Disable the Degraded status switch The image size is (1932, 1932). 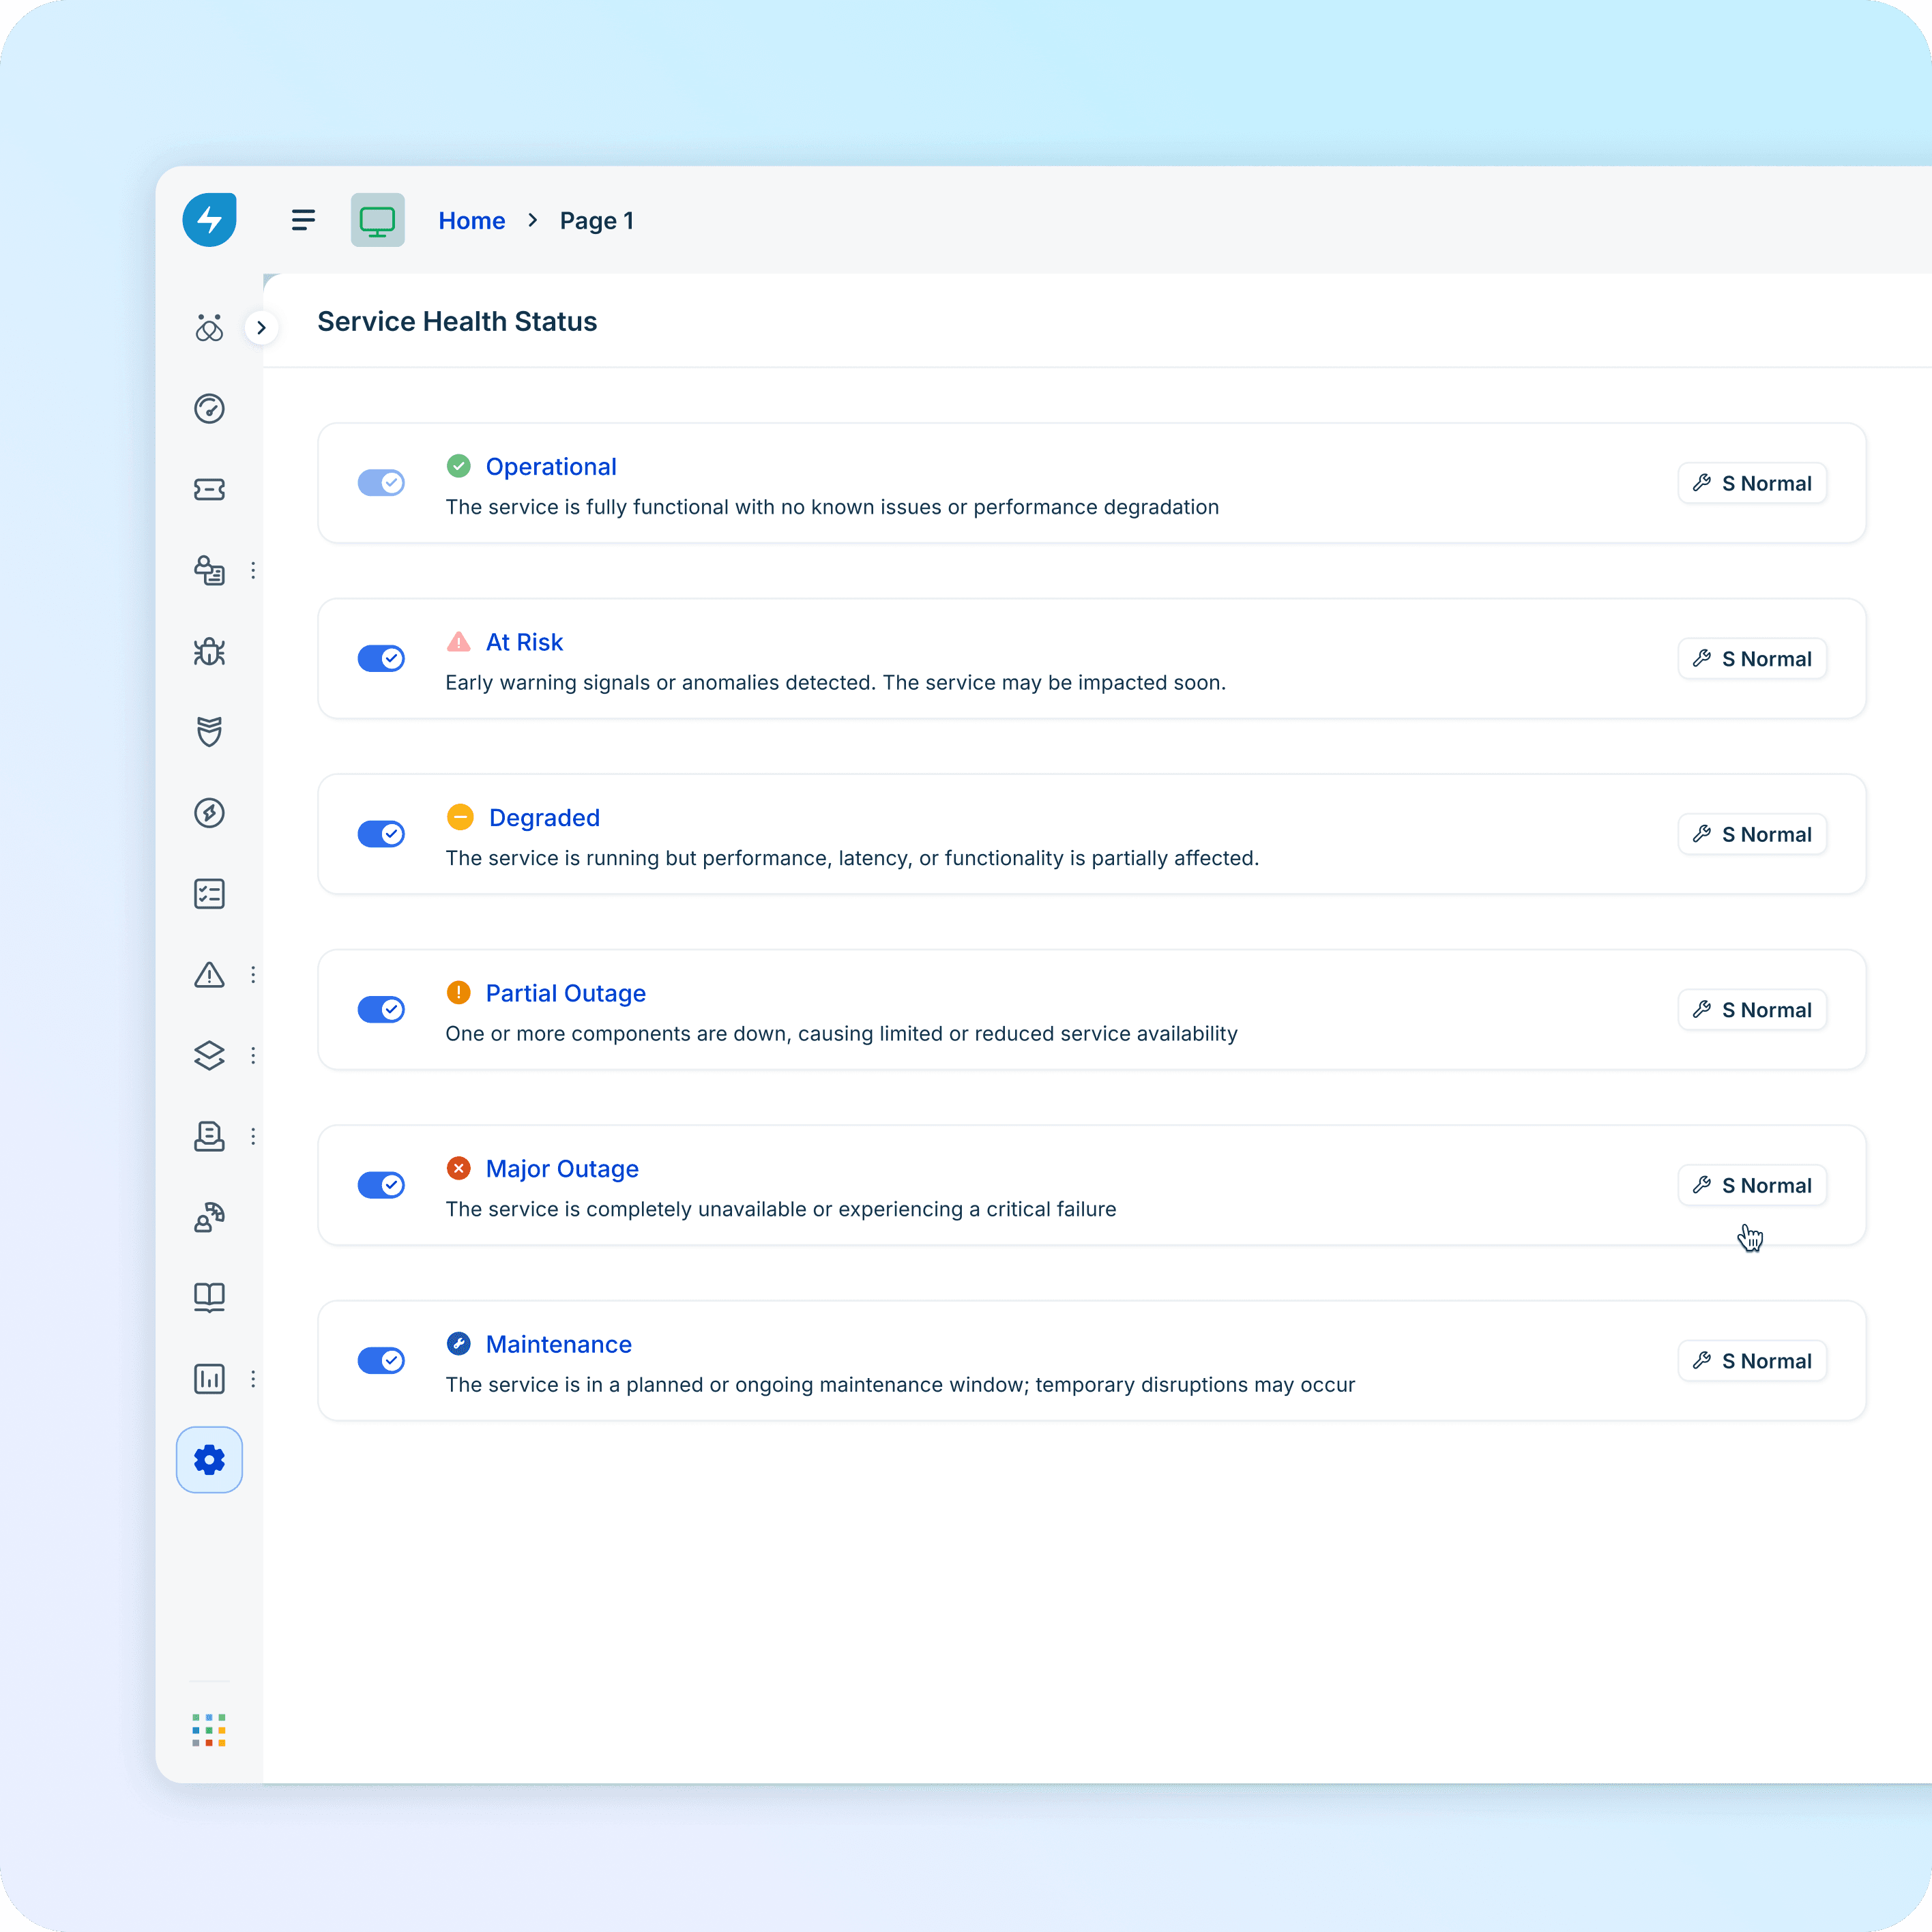point(381,834)
